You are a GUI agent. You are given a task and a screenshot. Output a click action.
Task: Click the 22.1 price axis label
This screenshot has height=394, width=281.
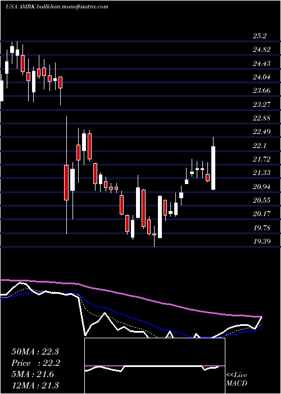coord(259,145)
